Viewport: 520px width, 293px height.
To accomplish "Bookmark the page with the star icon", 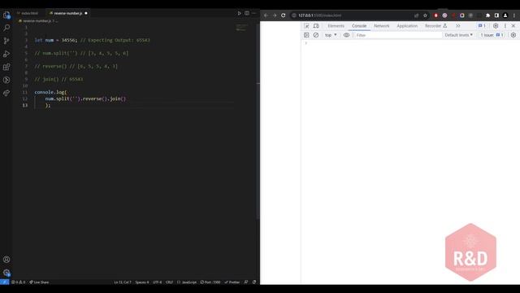I will 425,15.
